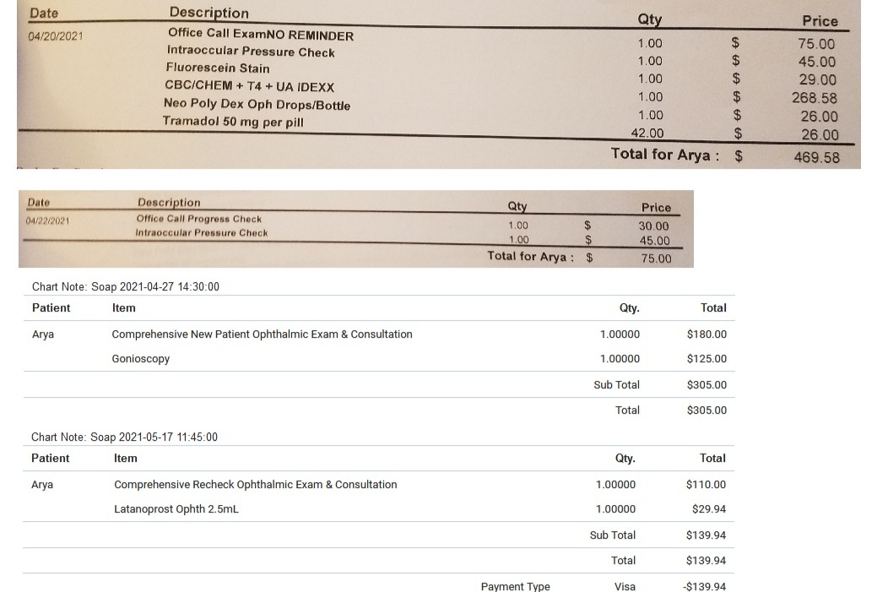The height and width of the screenshot is (592, 888).
Task: Click the -$139.94 payment amount
Action: pyautogui.click(x=704, y=586)
